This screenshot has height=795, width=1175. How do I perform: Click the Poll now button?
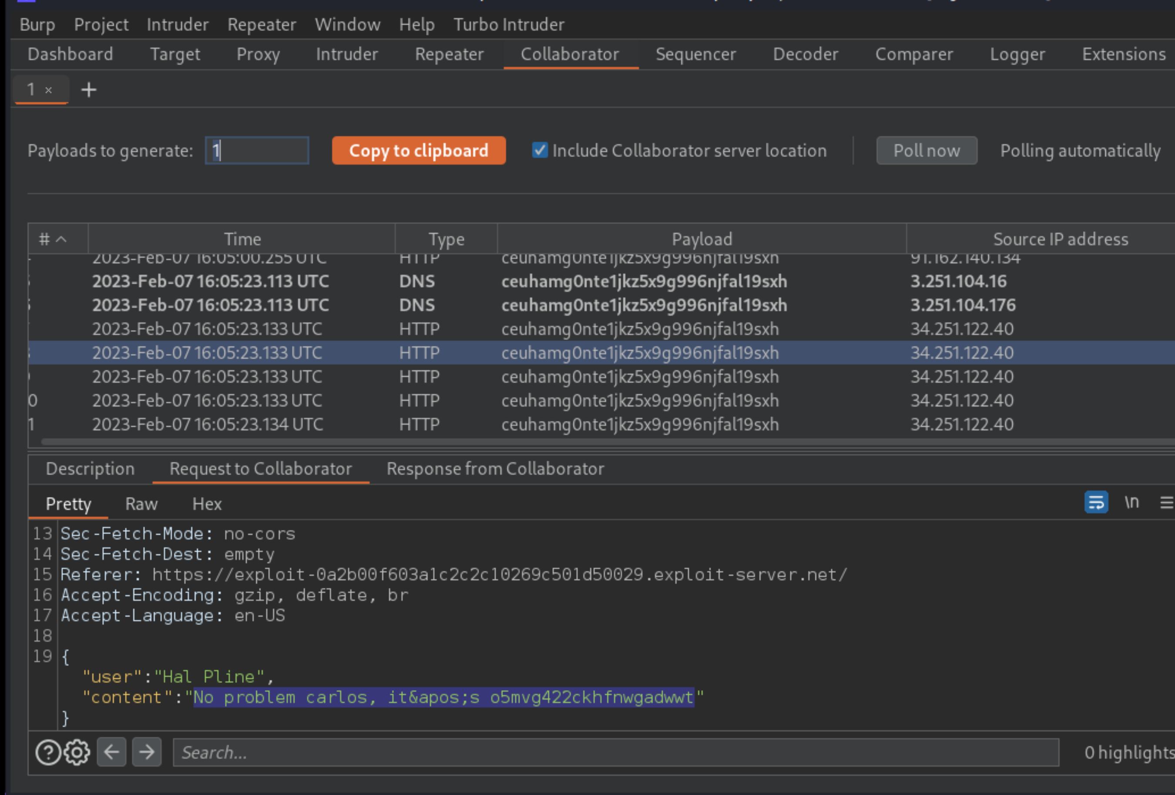click(926, 150)
